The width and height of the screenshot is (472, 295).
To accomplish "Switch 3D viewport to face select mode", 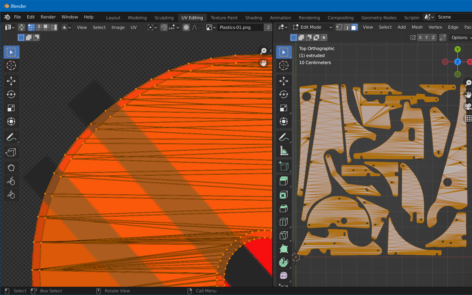I will pos(354,27).
